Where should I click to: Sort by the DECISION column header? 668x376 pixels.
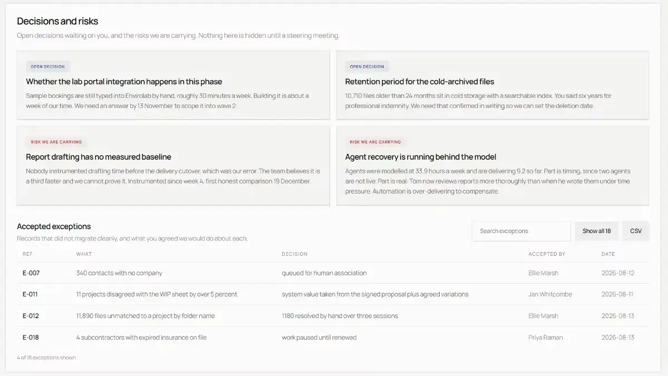click(294, 254)
